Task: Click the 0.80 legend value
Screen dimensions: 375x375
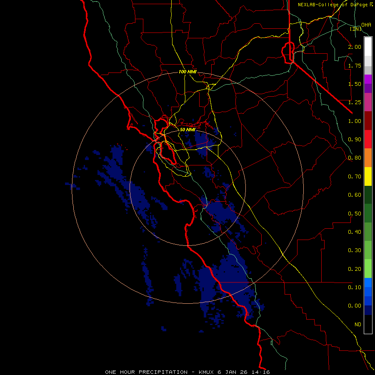Action: pos(355,158)
